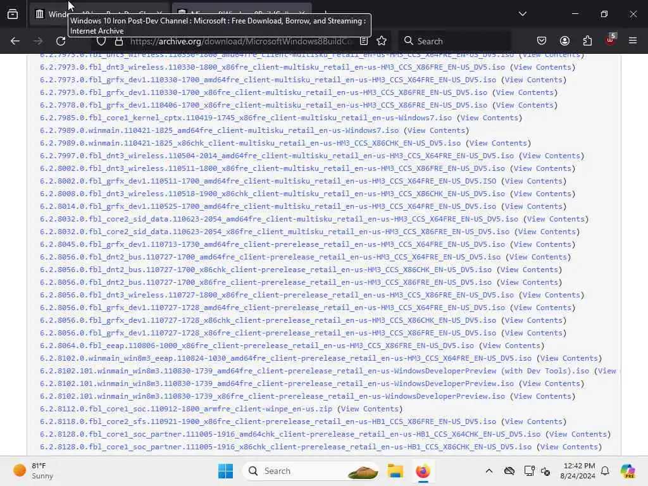Download 6.2.8056.0 fbl_dnt2_bus x86fre iso
The width and height of the screenshot is (648, 486).
(266, 282)
